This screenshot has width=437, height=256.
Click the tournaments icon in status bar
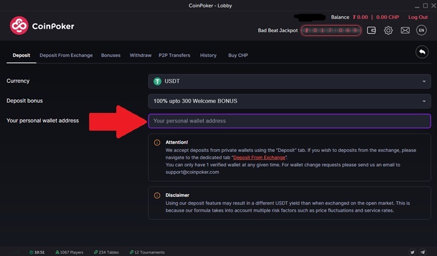click(x=131, y=252)
